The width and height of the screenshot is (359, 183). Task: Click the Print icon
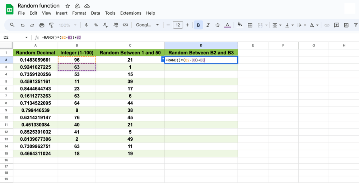coord(42,25)
